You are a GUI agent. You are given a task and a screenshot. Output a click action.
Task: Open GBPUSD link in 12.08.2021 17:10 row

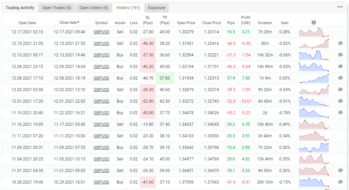pyautogui.click(x=101, y=78)
